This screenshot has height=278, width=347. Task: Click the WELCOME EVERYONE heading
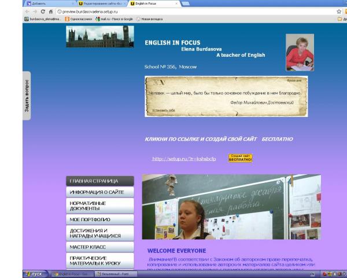click(x=176, y=251)
